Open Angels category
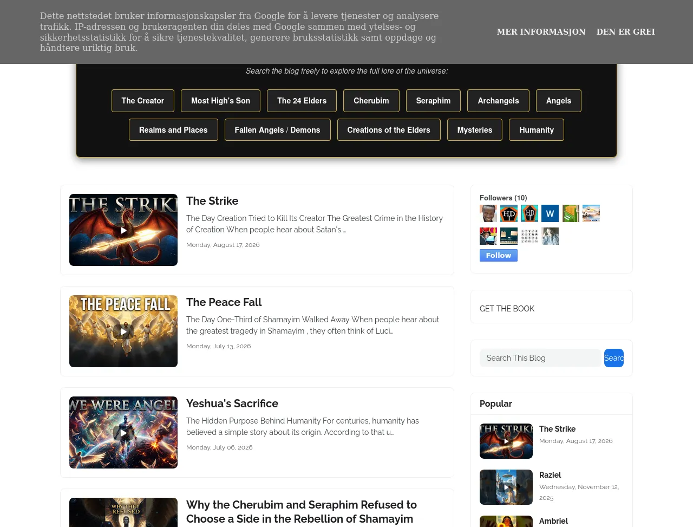 coord(559,101)
